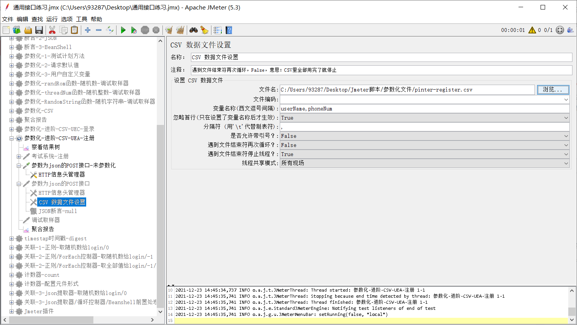Screen dimensions: 577x325
Task: Open 编辑 menu
Action: click(22, 19)
